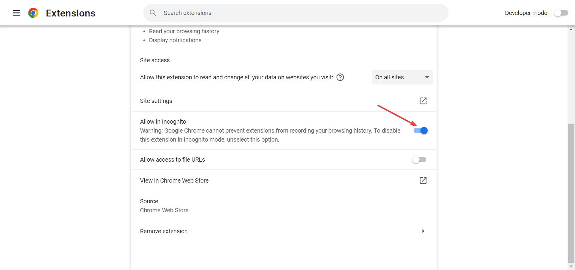Toggle Developer mode switch
Viewport: 575px width, 270px height.
point(561,13)
